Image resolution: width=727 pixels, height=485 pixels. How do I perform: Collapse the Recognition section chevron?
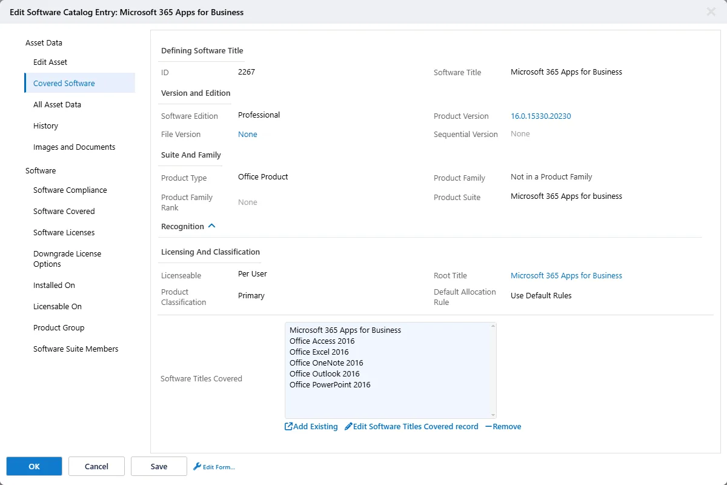click(x=211, y=226)
